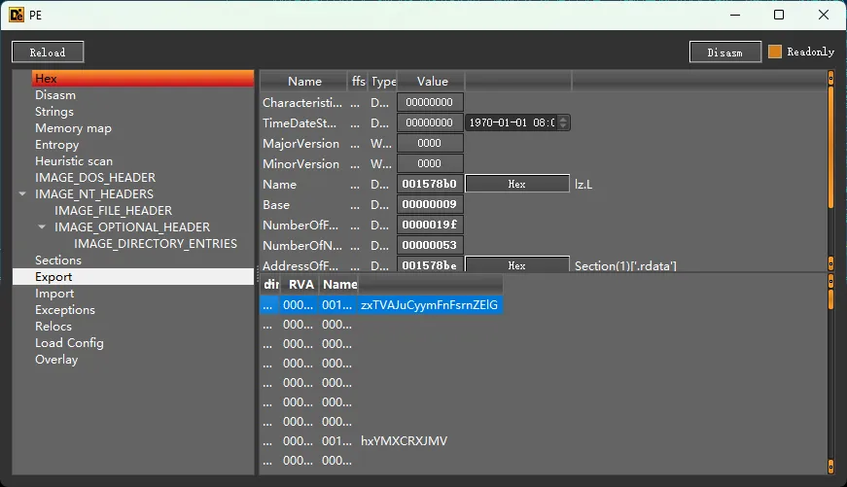This screenshot has width=847, height=487.
Task: Click the NumberOfF value field 0000019f
Action: (x=430, y=225)
